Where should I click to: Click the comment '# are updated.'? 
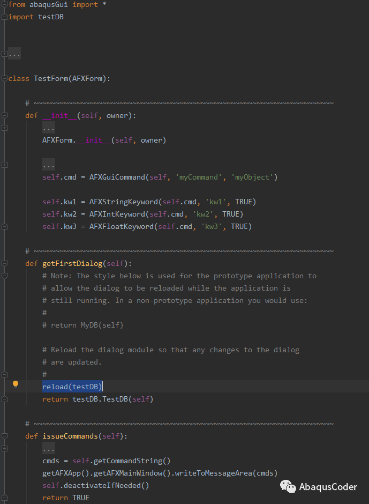coord(72,362)
